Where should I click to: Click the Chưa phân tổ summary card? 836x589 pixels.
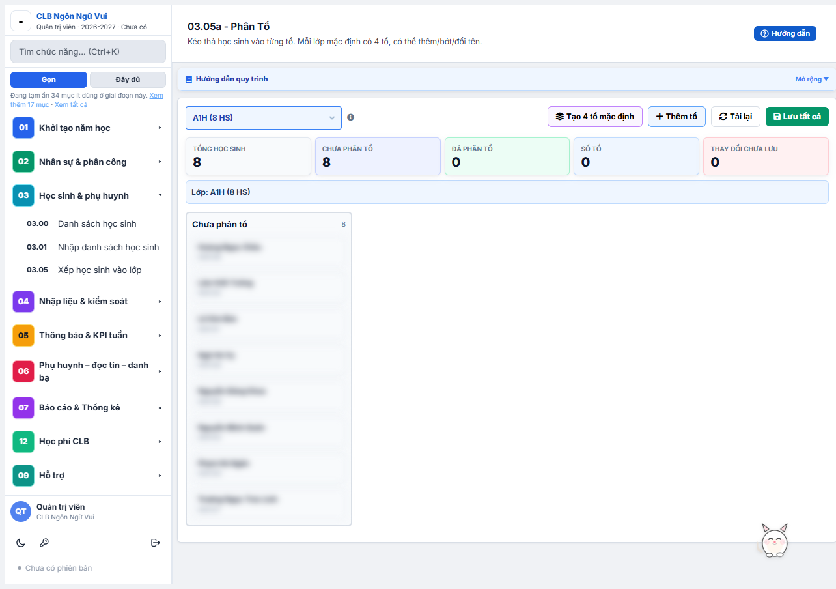378,156
